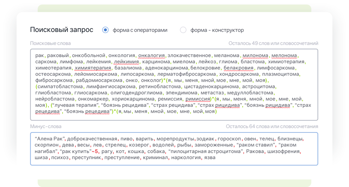Click "Осталось 49 слов или словосочетаний" counter
Screen dimensions: 349x187
point(273,43)
